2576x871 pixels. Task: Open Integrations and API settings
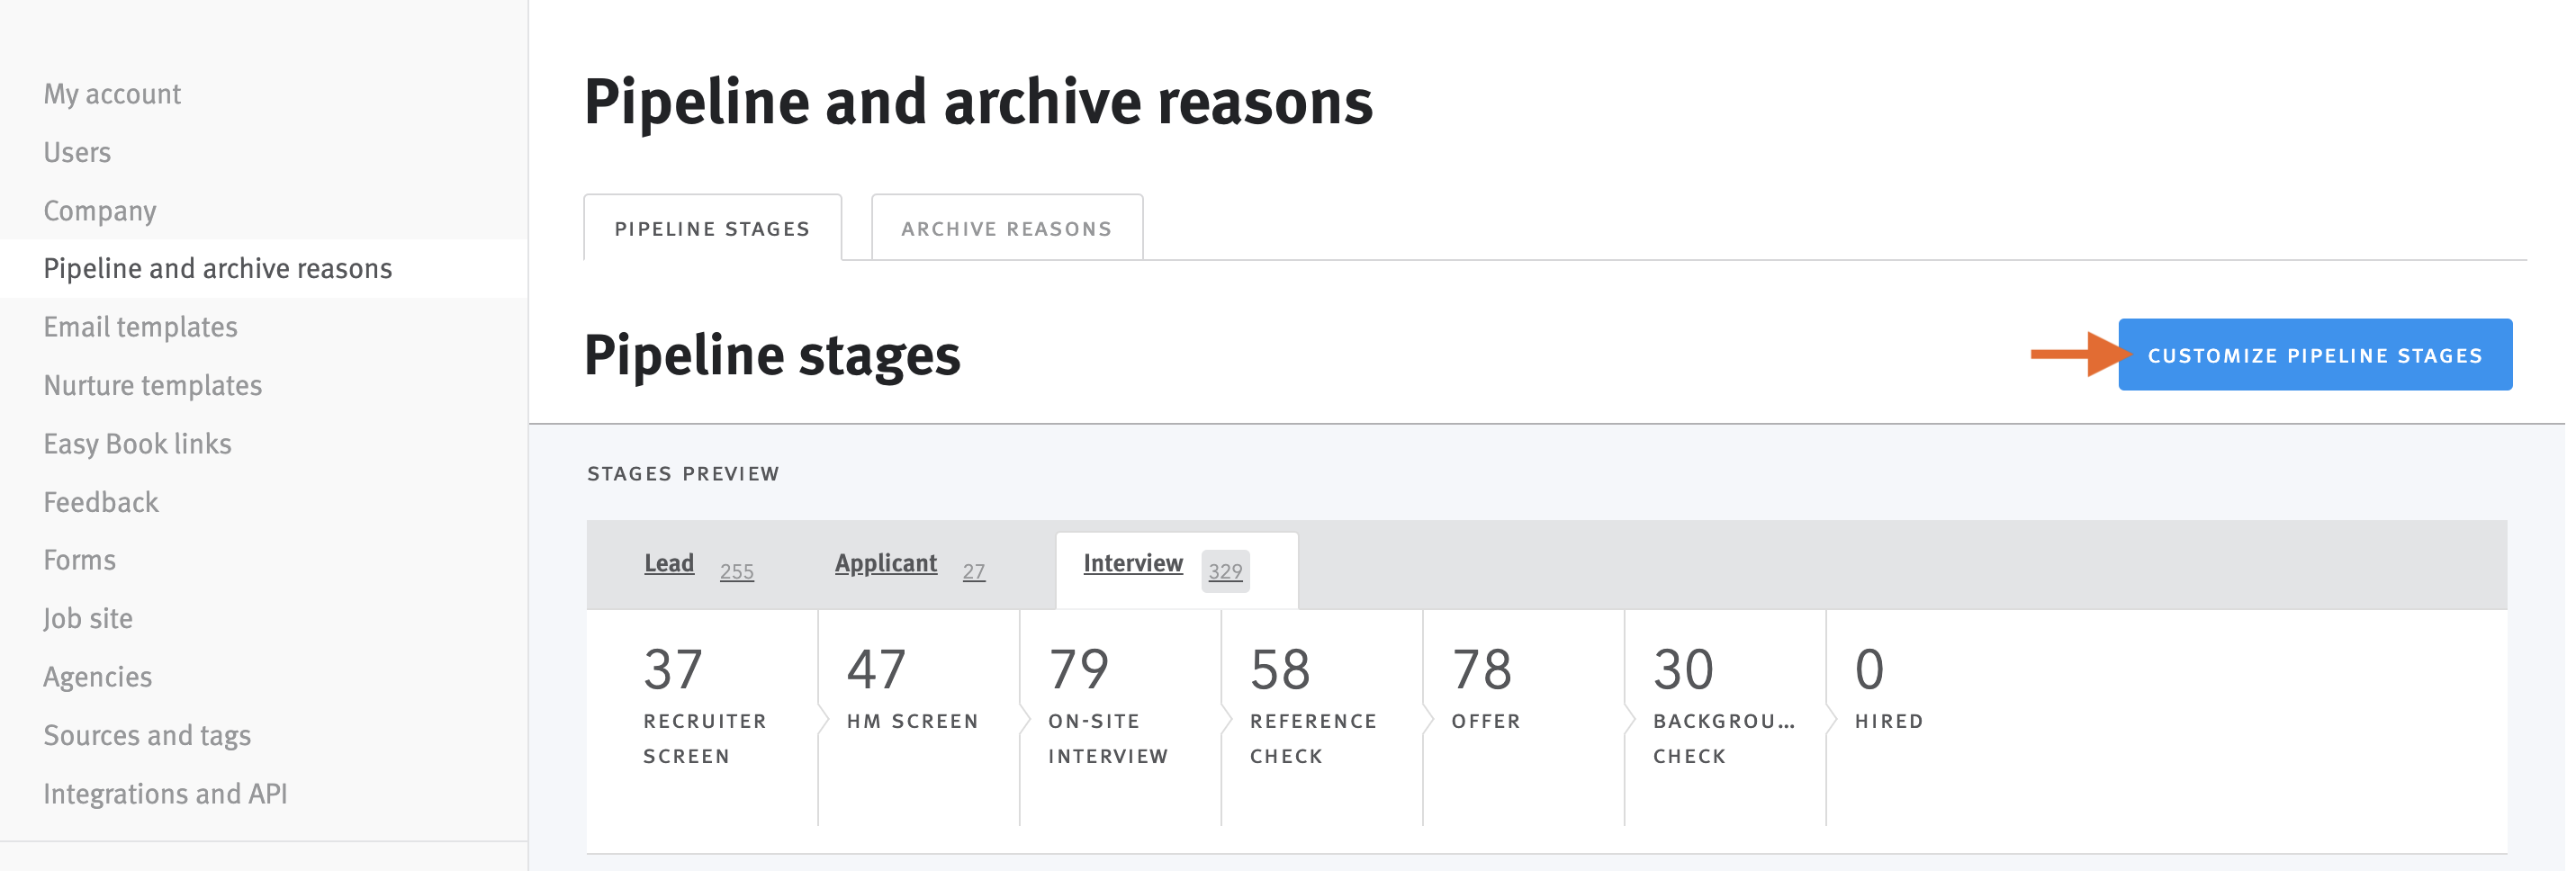[165, 793]
